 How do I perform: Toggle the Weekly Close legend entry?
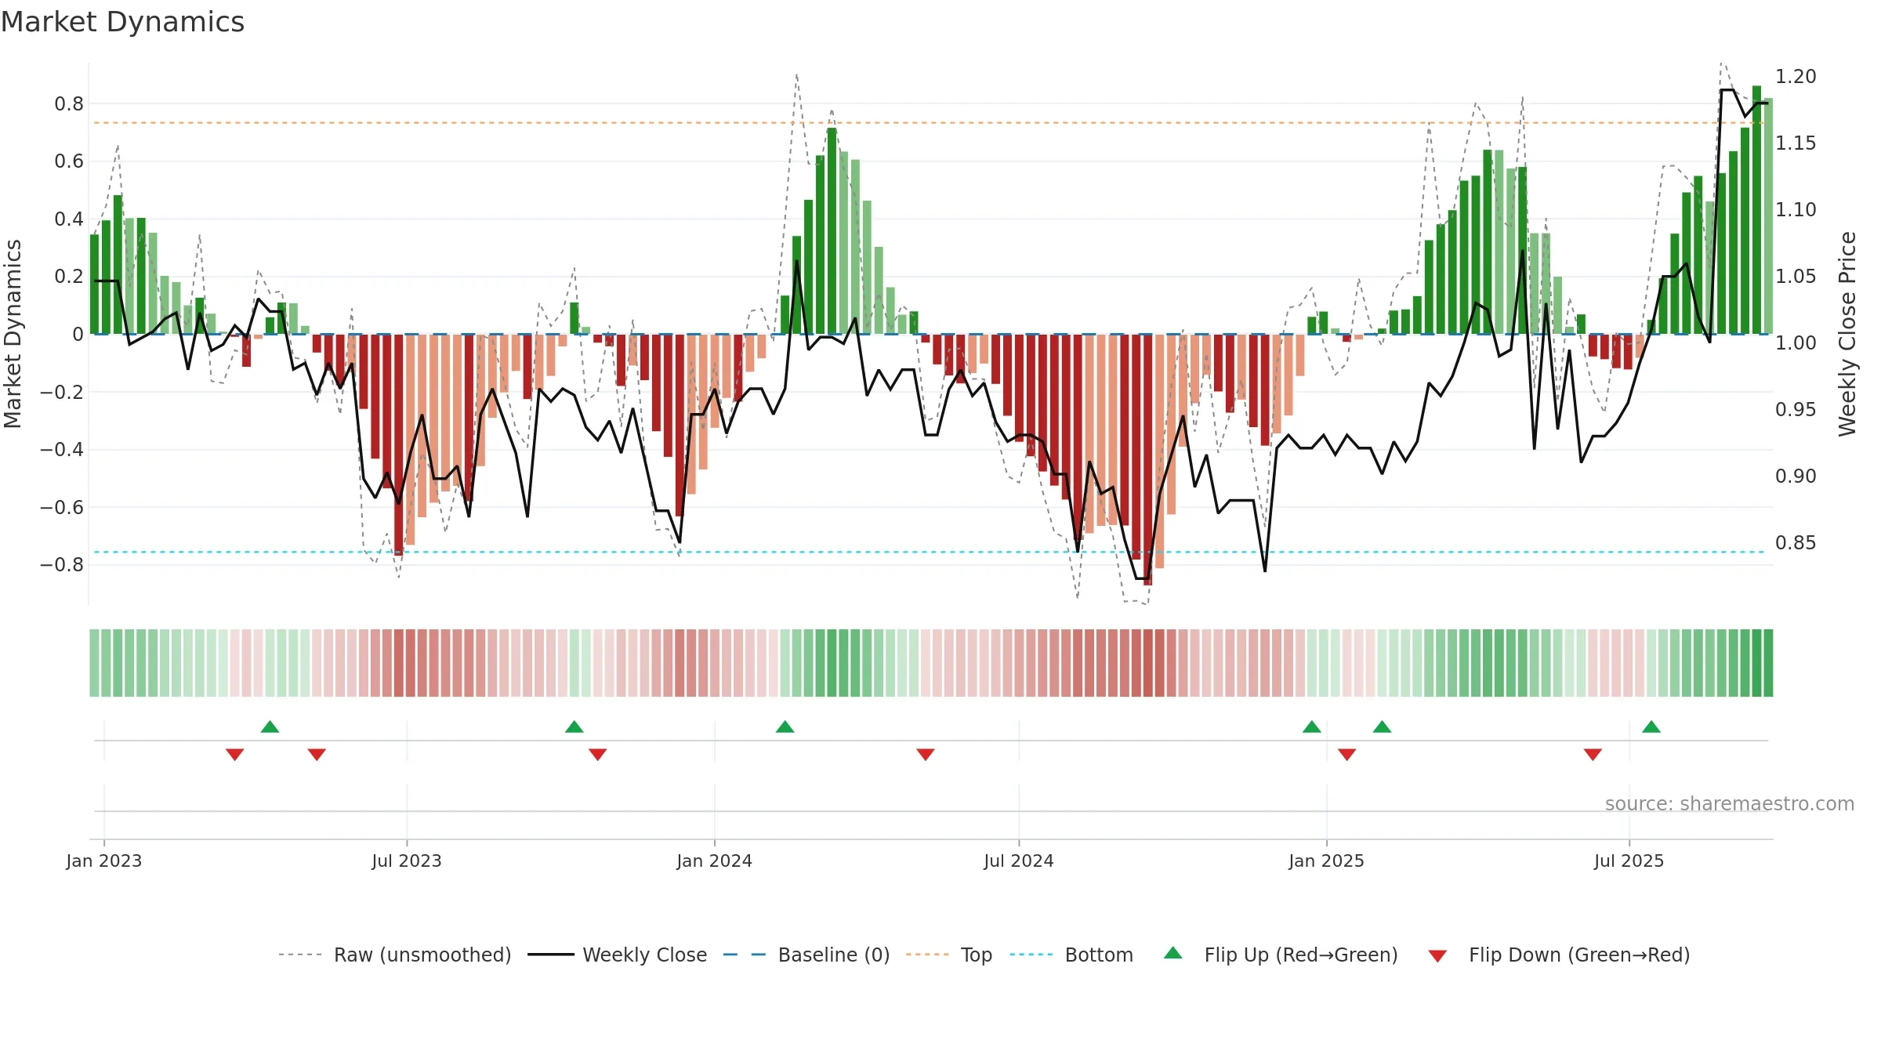(618, 955)
